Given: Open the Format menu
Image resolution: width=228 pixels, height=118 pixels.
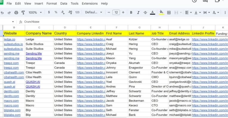Looking at the screenshot, I should [x=52, y=4].
